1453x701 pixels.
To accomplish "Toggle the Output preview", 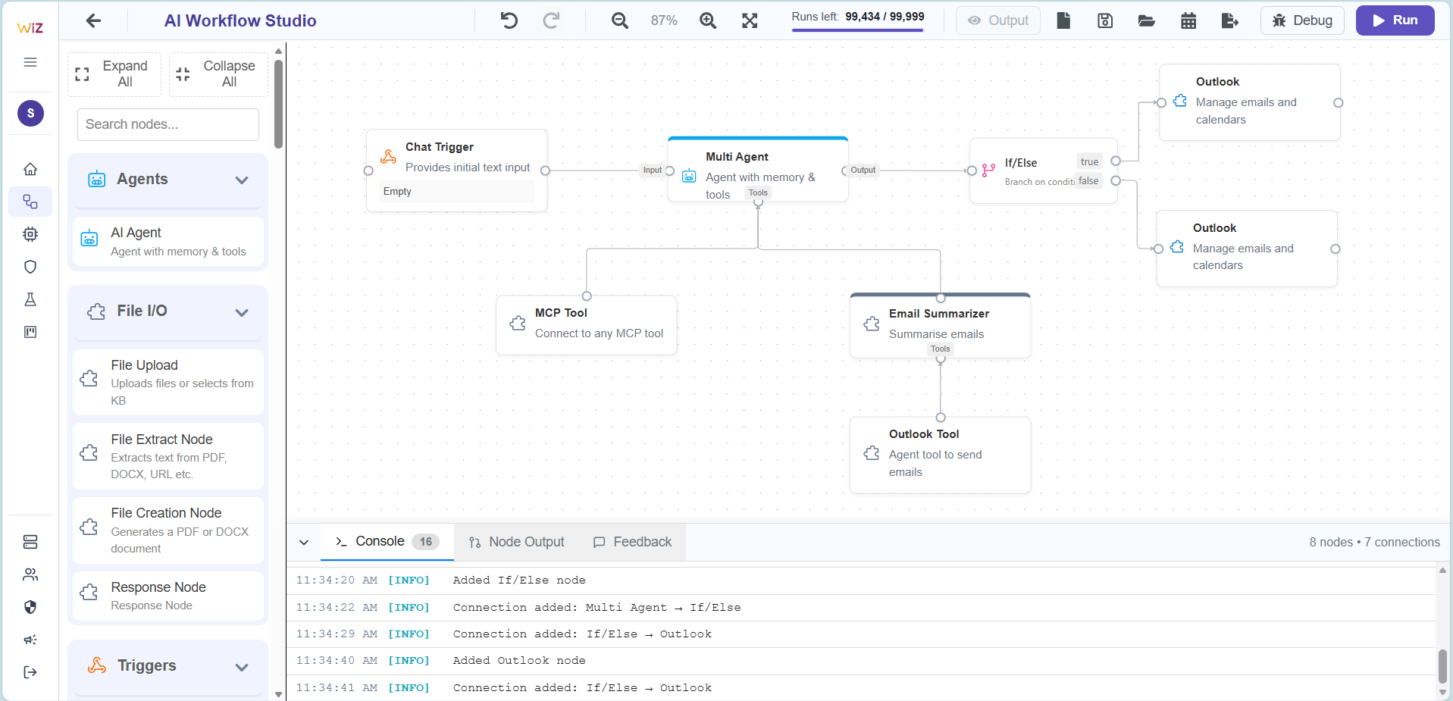I will [x=997, y=20].
